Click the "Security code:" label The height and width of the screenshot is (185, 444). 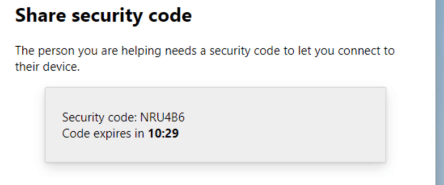click(99, 117)
